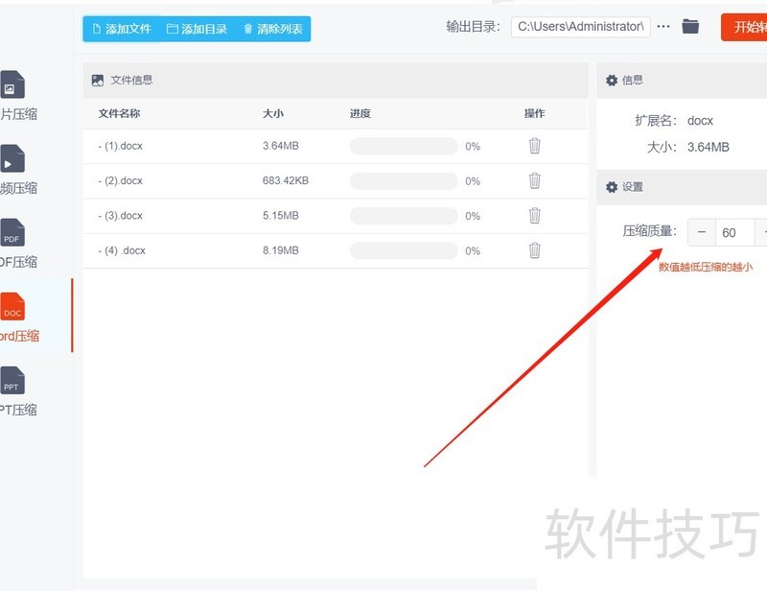The width and height of the screenshot is (767, 591).
Task: Click the 添加目录 button
Action: pos(197,29)
